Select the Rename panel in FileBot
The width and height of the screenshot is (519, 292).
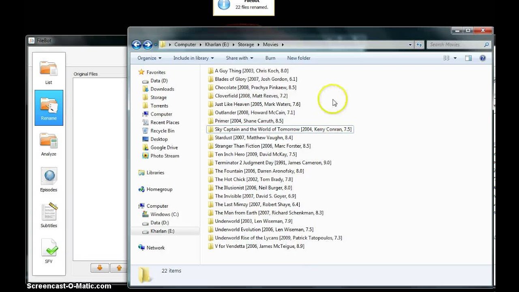point(49,107)
